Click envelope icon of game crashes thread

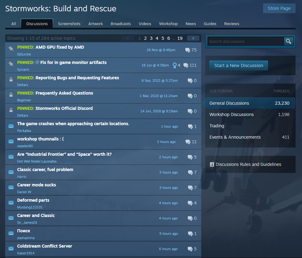pos(11,126)
